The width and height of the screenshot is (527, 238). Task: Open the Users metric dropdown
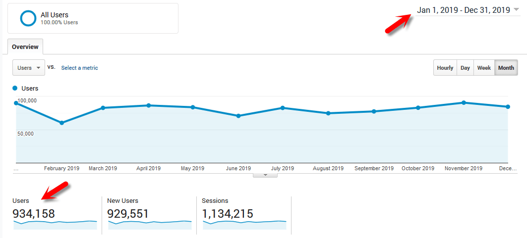click(28, 68)
